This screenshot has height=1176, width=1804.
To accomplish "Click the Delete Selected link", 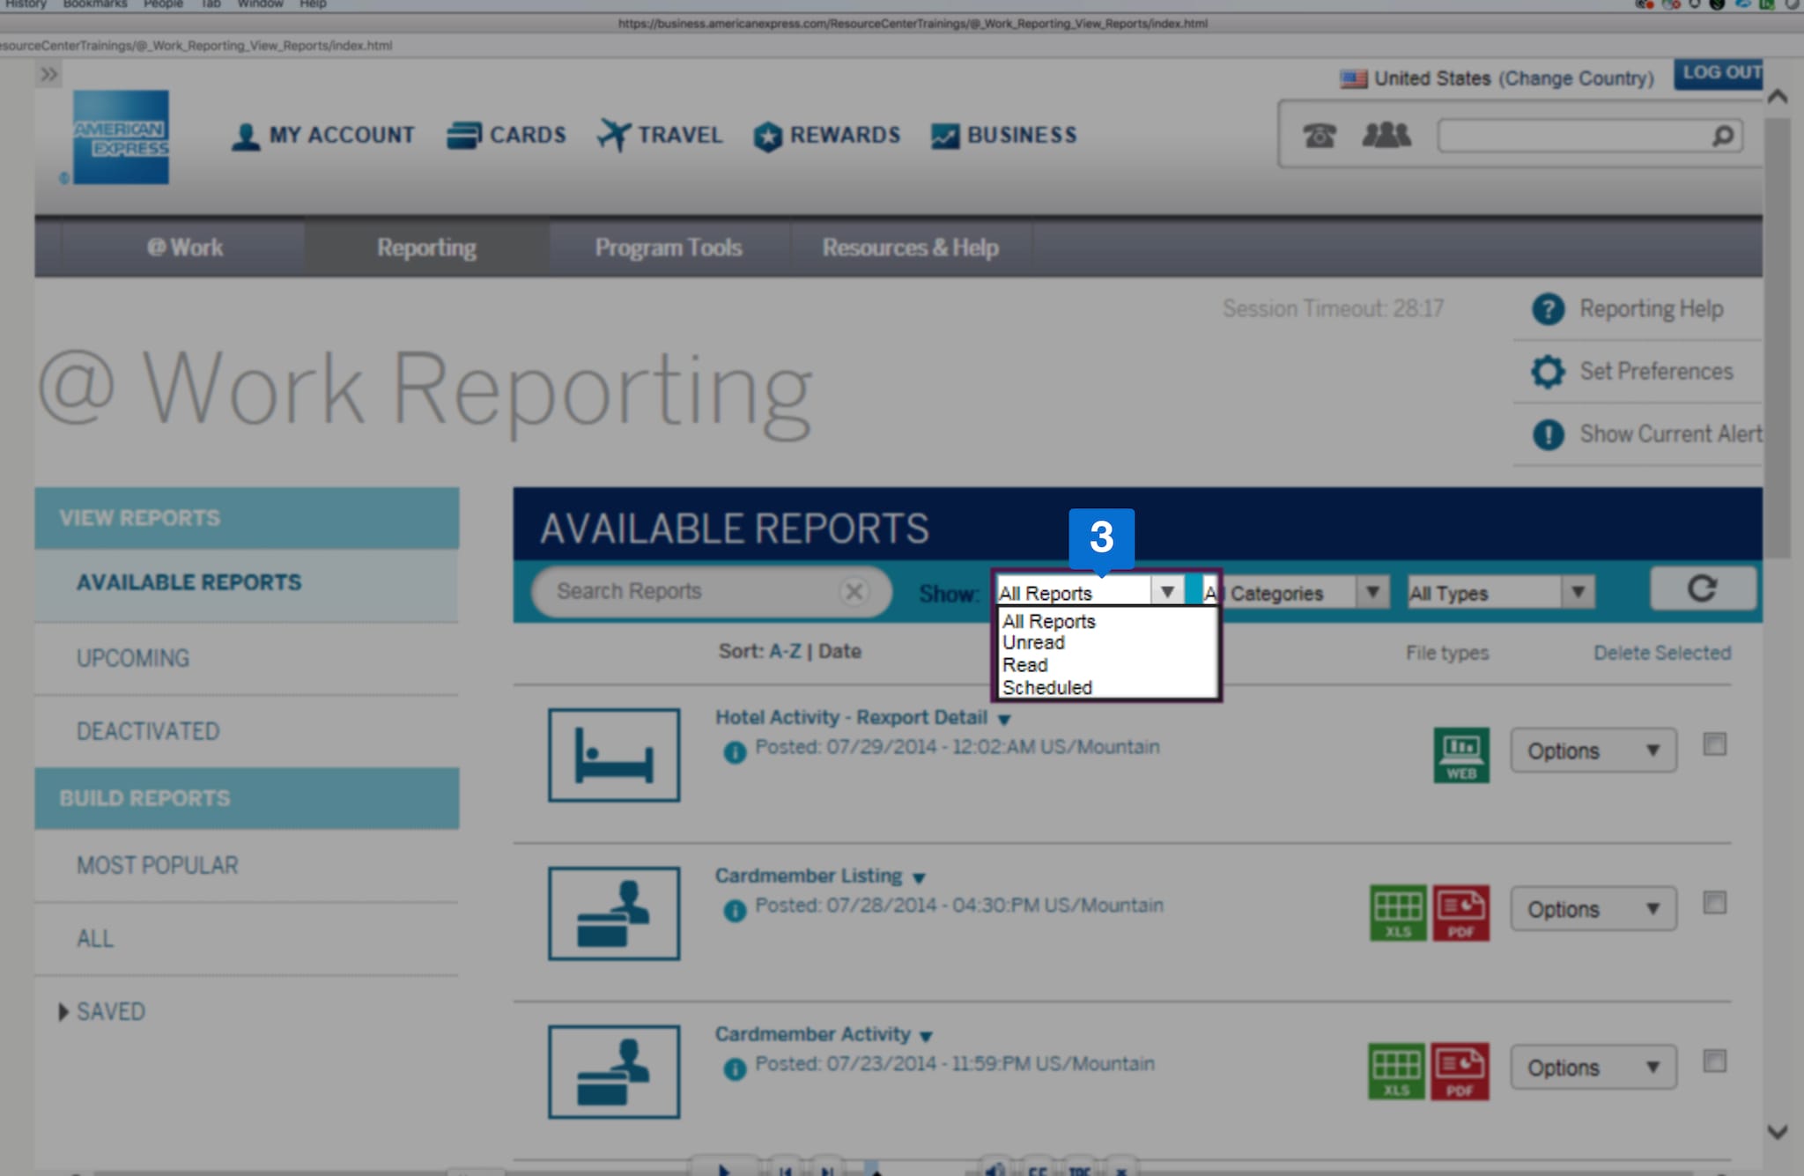I will coord(1661,653).
